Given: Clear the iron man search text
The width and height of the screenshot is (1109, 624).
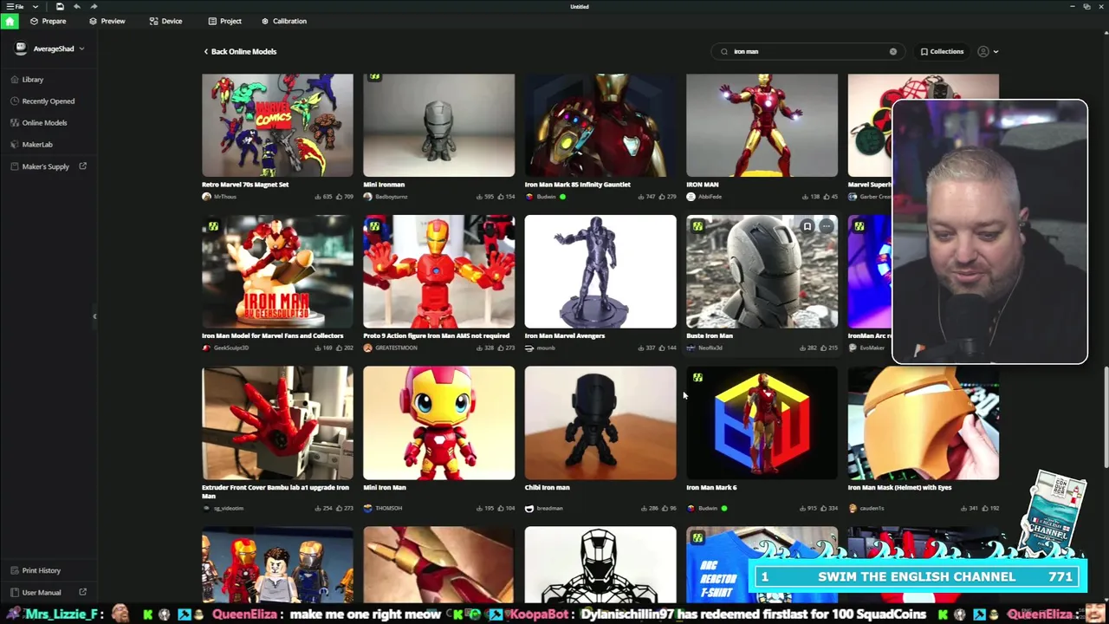Looking at the screenshot, I should pos(893,51).
